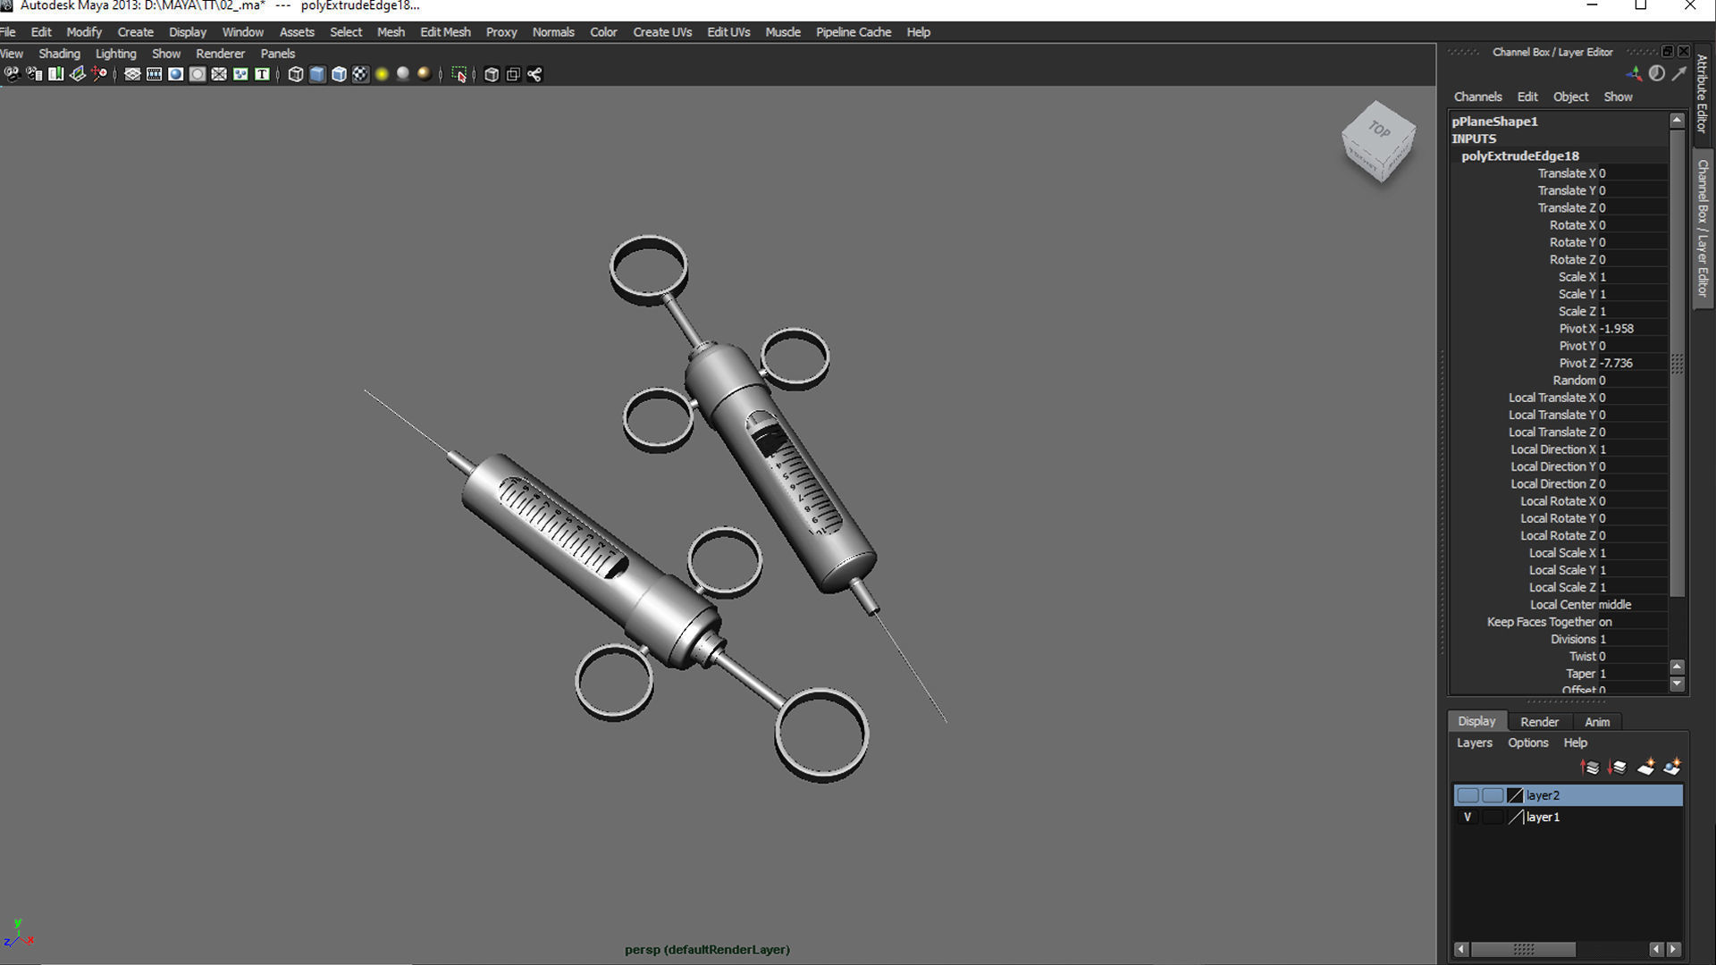Image resolution: width=1716 pixels, height=965 pixels.
Task: Click the Channel Box scroll up arrow
Action: [x=1677, y=120]
